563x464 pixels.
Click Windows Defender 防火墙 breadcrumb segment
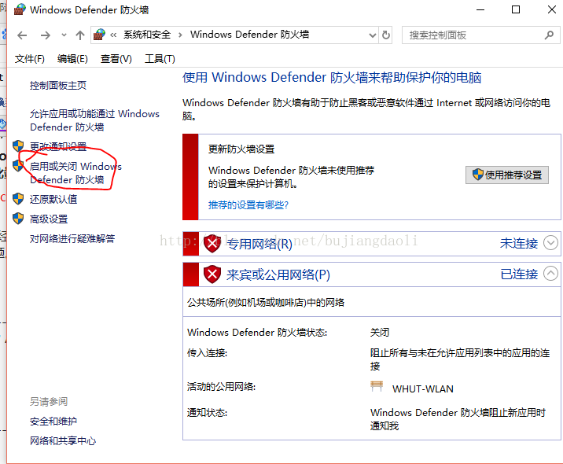coord(249,35)
